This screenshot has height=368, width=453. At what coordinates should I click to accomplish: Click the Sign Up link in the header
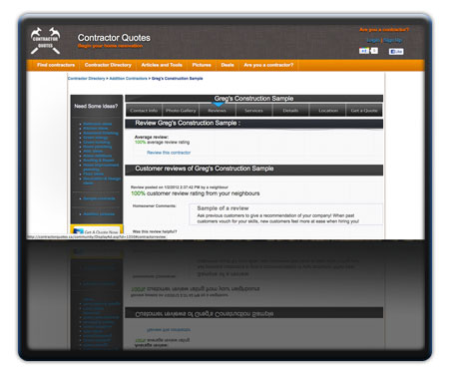pos(392,40)
